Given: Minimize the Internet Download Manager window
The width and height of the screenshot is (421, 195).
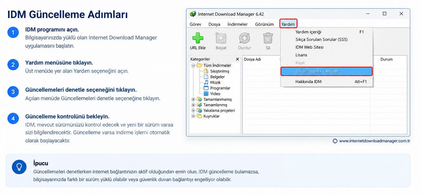Looking at the screenshot, I should click(x=367, y=14).
